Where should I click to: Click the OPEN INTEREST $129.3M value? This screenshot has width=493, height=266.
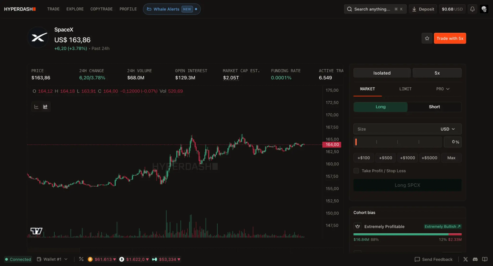click(185, 78)
